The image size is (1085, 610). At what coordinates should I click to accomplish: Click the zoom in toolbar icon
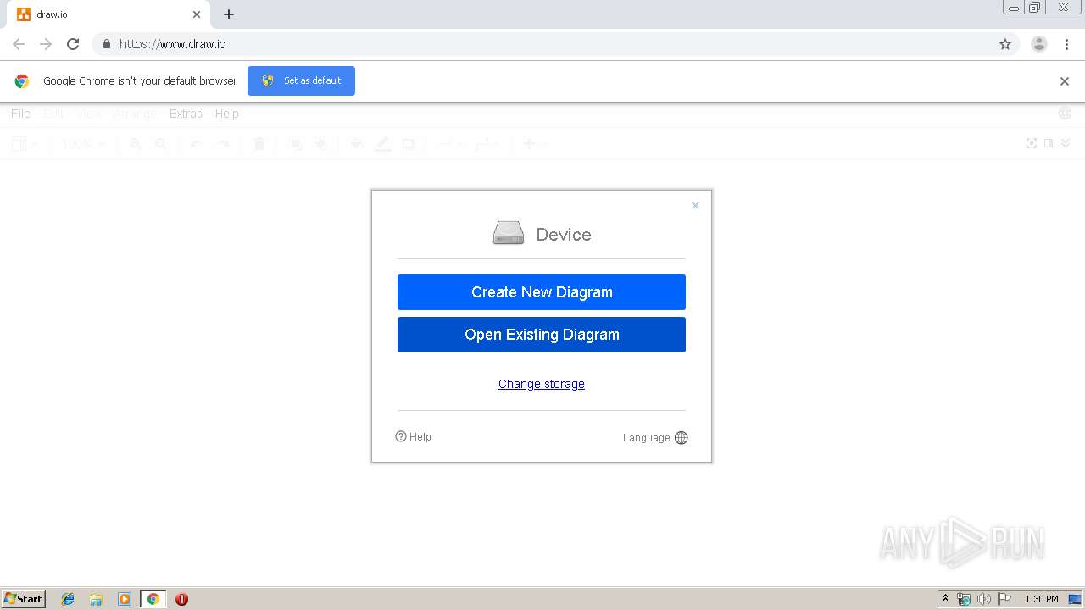(136, 144)
